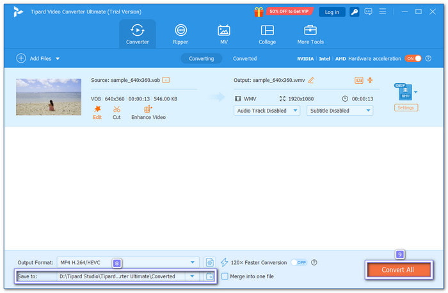Click the source filename sample_640x360.vob
This screenshot has height=293, width=448.
[136, 80]
